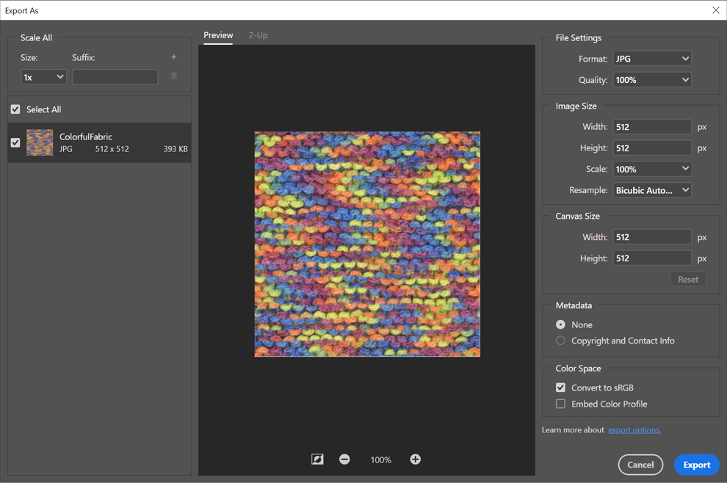This screenshot has width=727, height=483.
Task: Click the trash icon beside Suffix field
Action: [x=174, y=76]
